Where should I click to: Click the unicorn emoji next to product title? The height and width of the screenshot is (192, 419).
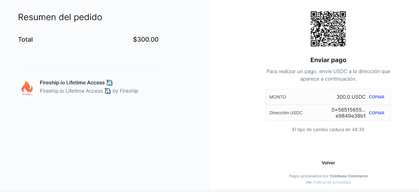tap(109, 82)
